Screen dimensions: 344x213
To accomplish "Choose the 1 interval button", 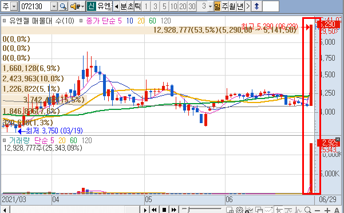I will [146, 6].
